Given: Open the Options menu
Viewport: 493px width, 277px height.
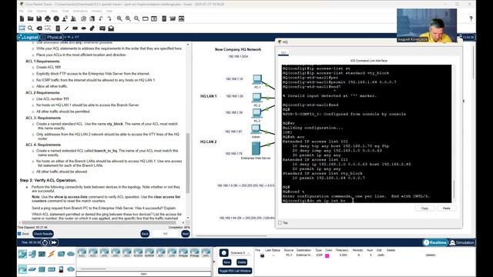Looking at the screenshot, I should pyautogui.click(x=42, y=11).
